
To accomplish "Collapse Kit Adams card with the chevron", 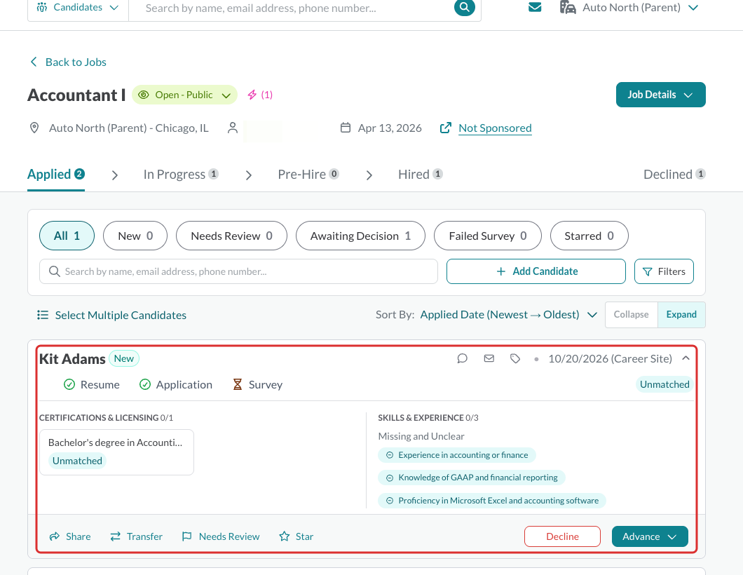I will click(x=686, y=358).
